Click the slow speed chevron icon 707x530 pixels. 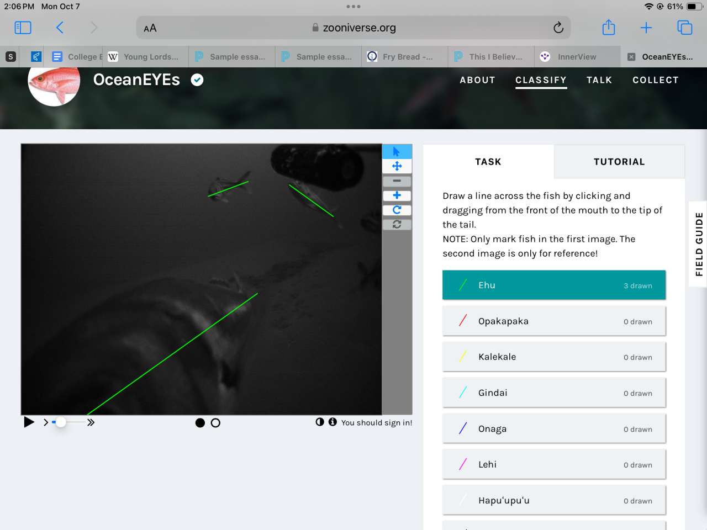[x=46, y=422]
